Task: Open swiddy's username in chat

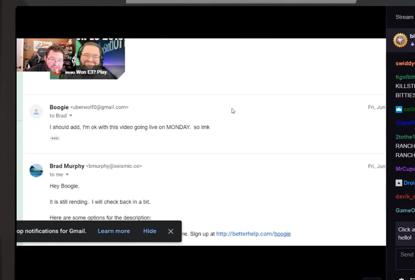Action: 405,63
